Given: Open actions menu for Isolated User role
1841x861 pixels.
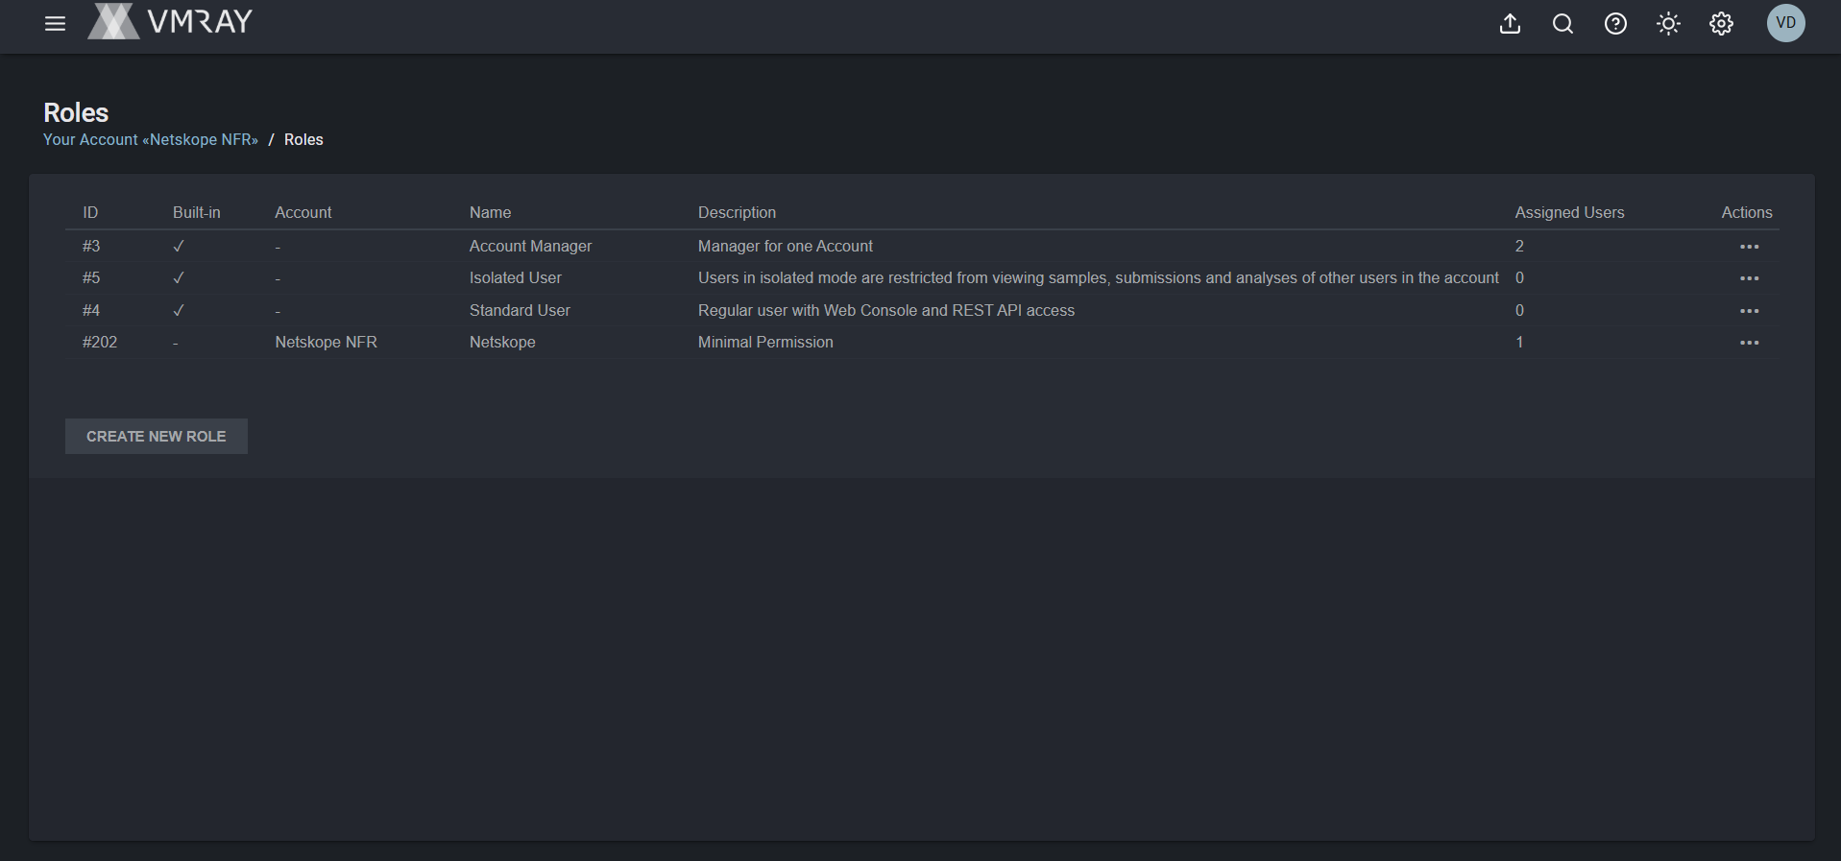Looking at the screenshot, I should click(1749, 278).
